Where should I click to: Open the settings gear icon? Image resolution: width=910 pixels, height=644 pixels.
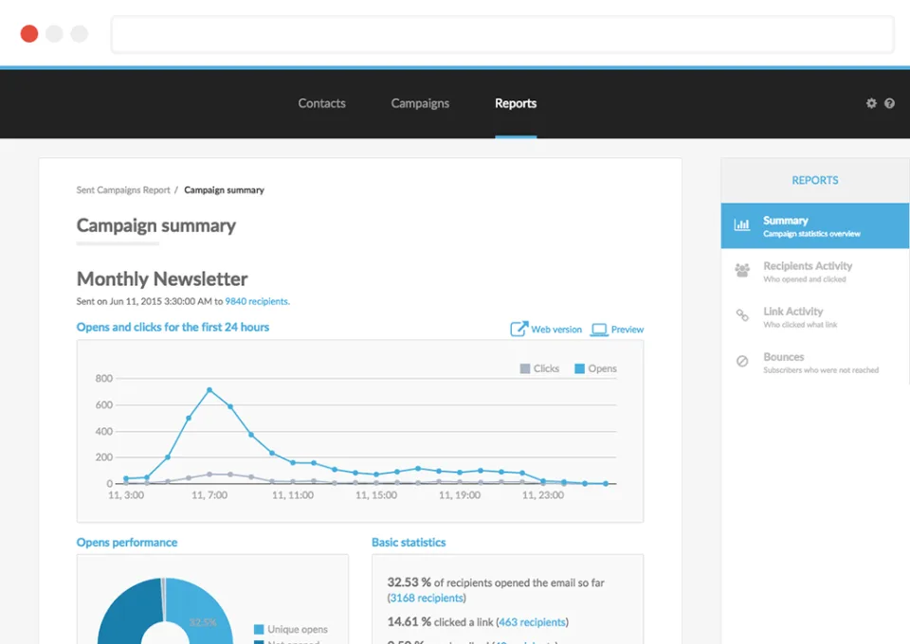coord(871,103)
